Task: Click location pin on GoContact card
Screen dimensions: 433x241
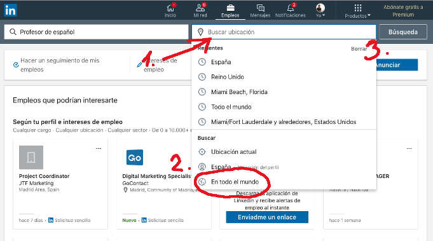Action: [125, 190]
